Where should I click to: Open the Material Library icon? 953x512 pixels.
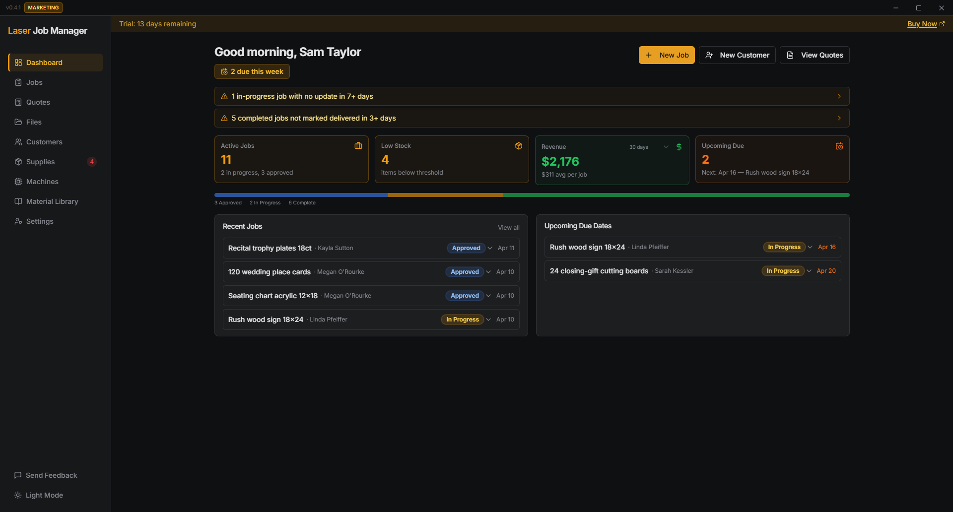click(x=18, y=201)
